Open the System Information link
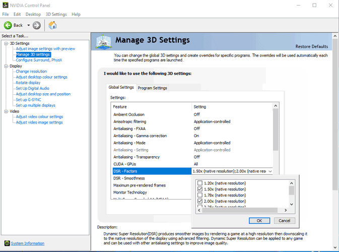339x252 pixels. 27,243
